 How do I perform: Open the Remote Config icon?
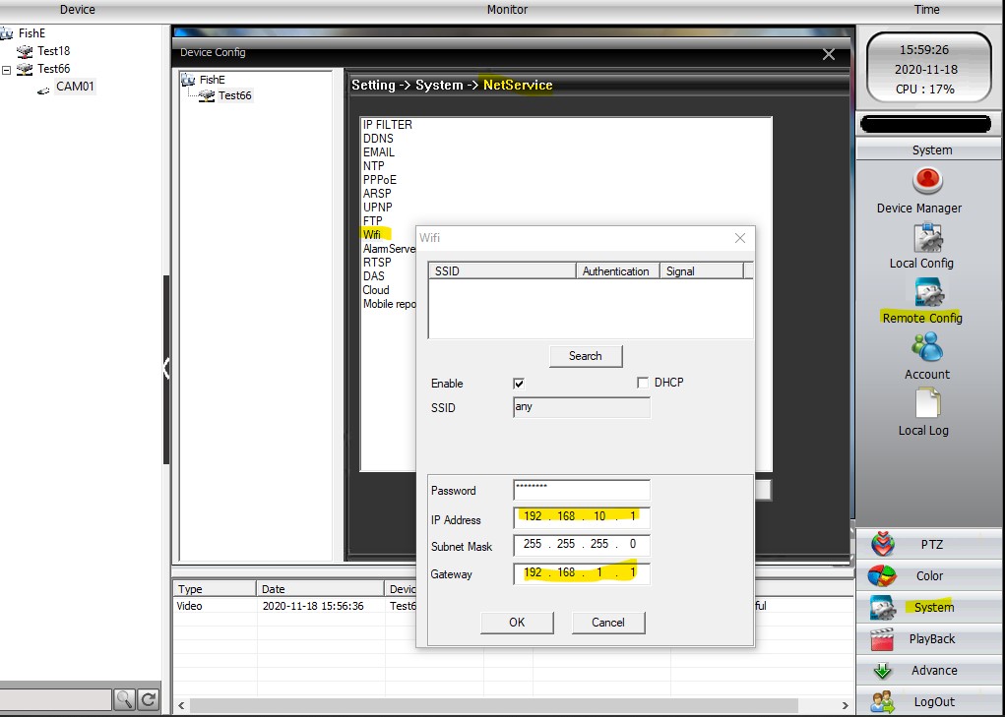point(927,292)
